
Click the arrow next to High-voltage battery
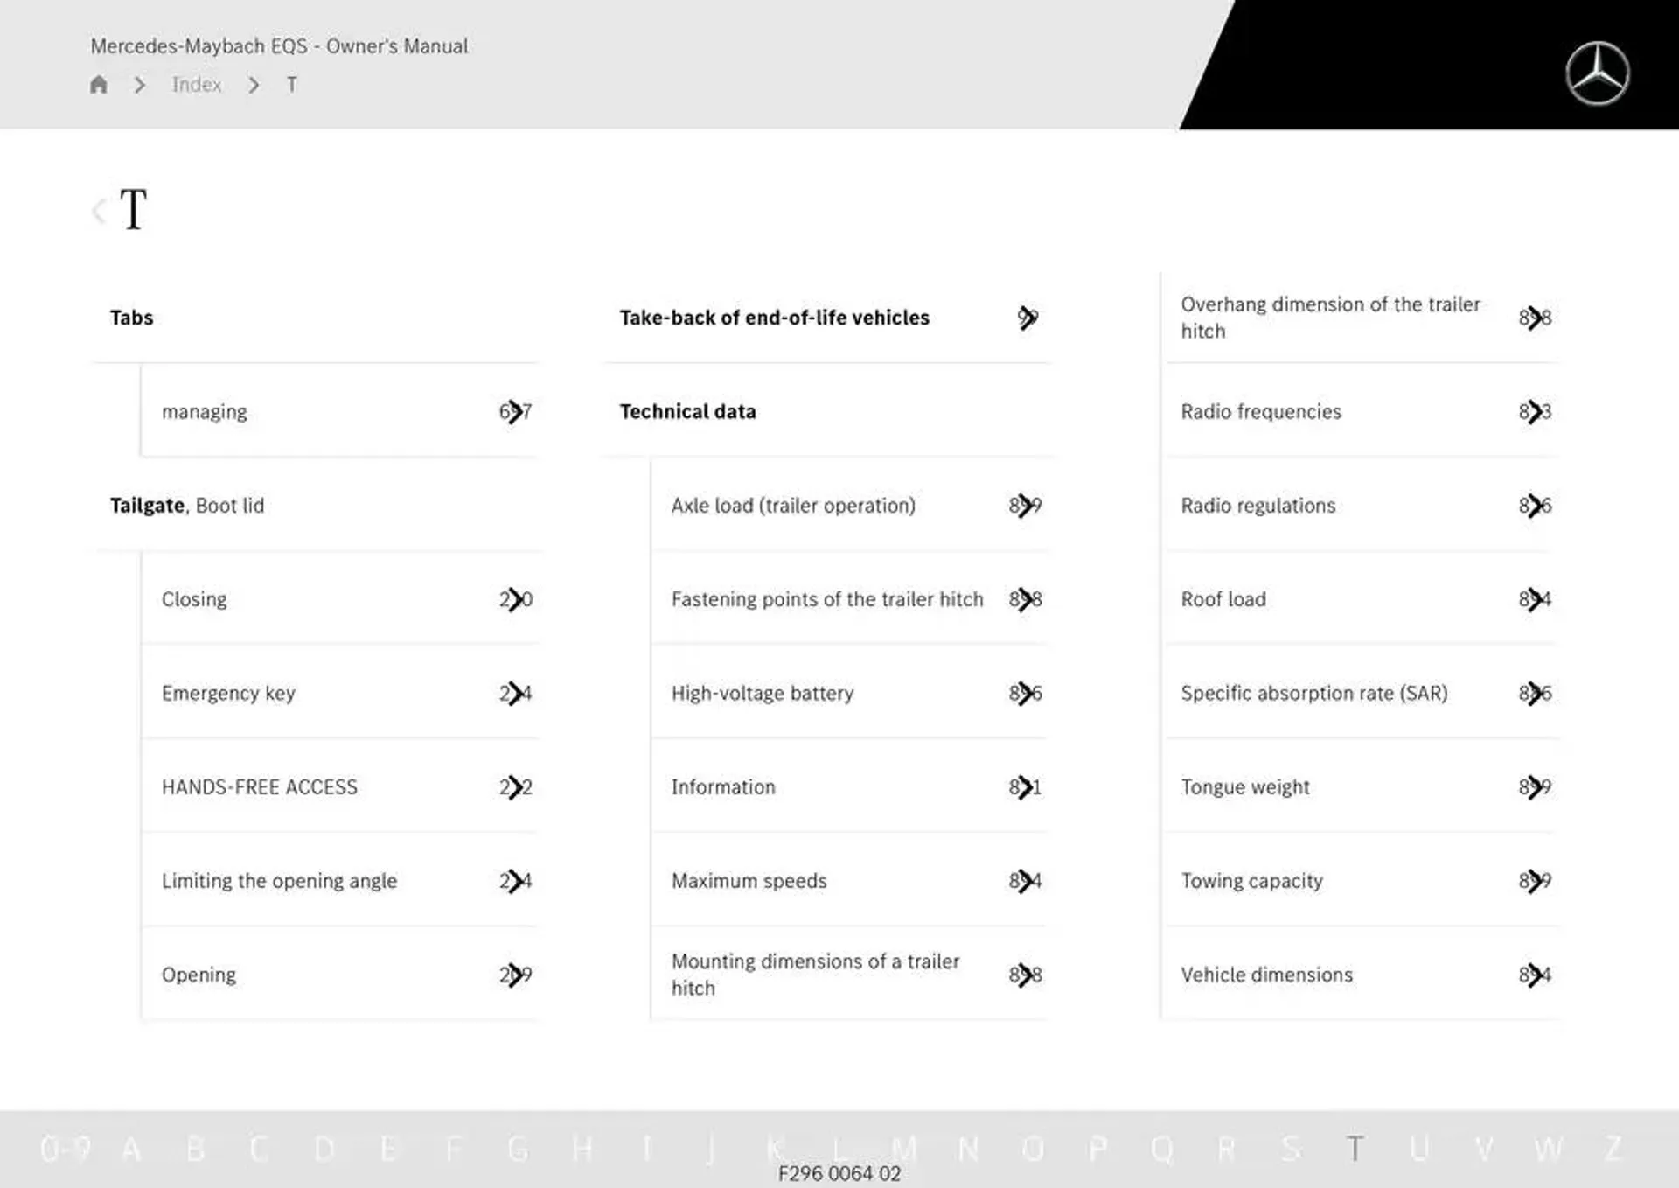(x=1027, y=693)
